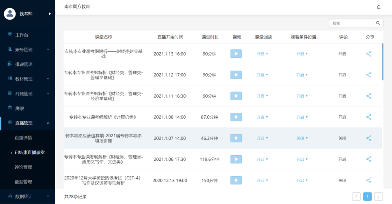
Task: Select page 1 in pagination
Action: pos(367,196)
